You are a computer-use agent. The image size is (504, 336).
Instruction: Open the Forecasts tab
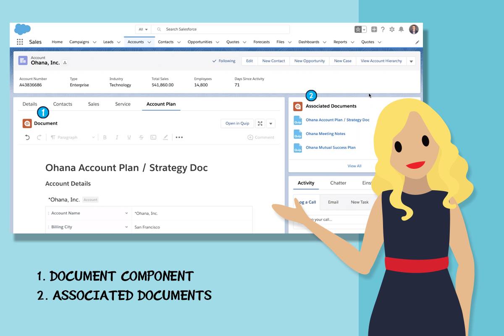261,42
